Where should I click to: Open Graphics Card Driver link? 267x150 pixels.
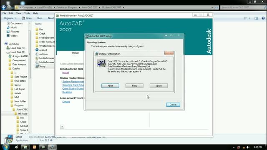(x=73, y=85)
